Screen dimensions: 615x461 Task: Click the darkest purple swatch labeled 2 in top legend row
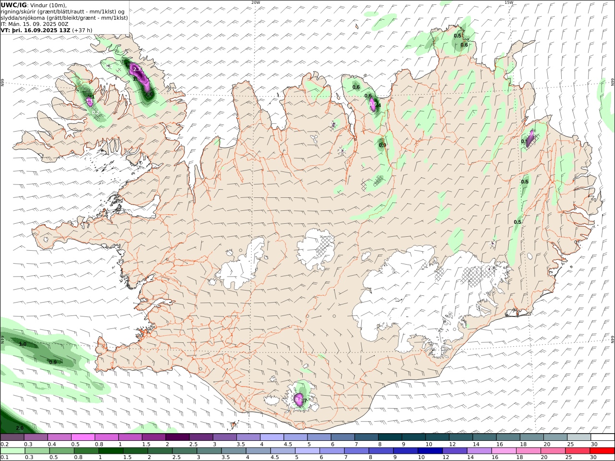pos(177,437)
